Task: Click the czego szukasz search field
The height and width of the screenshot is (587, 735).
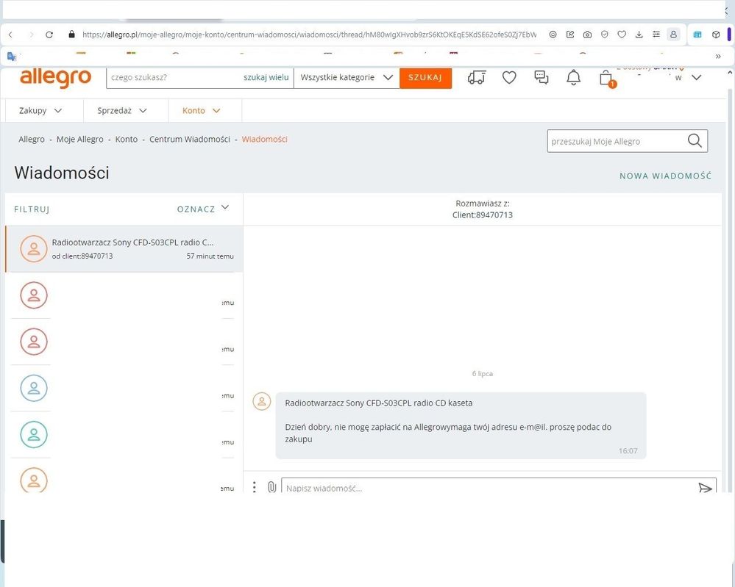Action: [174, 78]
